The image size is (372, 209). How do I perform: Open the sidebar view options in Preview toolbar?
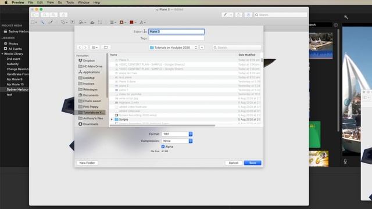35,15
